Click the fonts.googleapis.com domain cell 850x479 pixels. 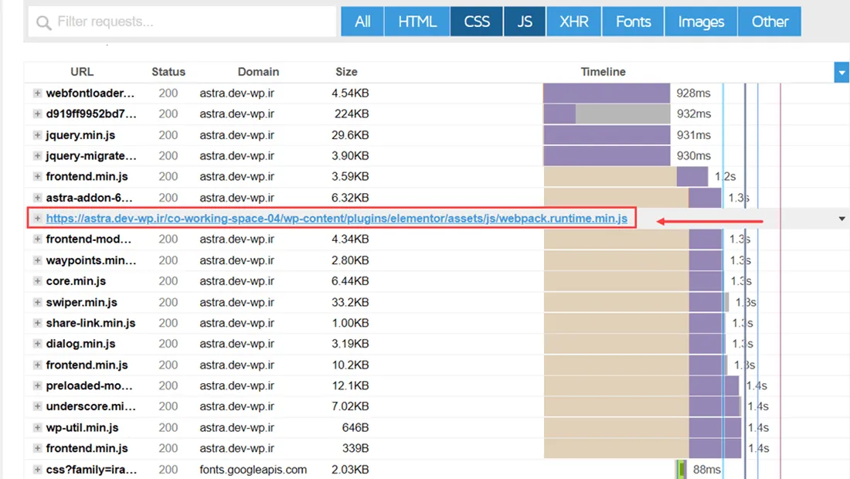tap(253, 470)
